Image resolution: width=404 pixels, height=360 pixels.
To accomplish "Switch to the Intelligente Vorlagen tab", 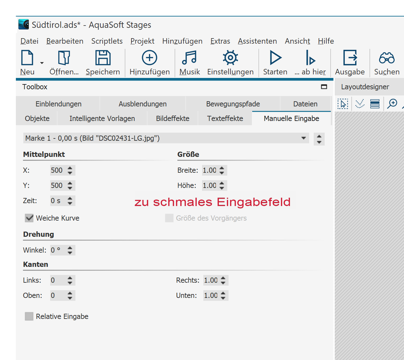I will coord(102,118).
